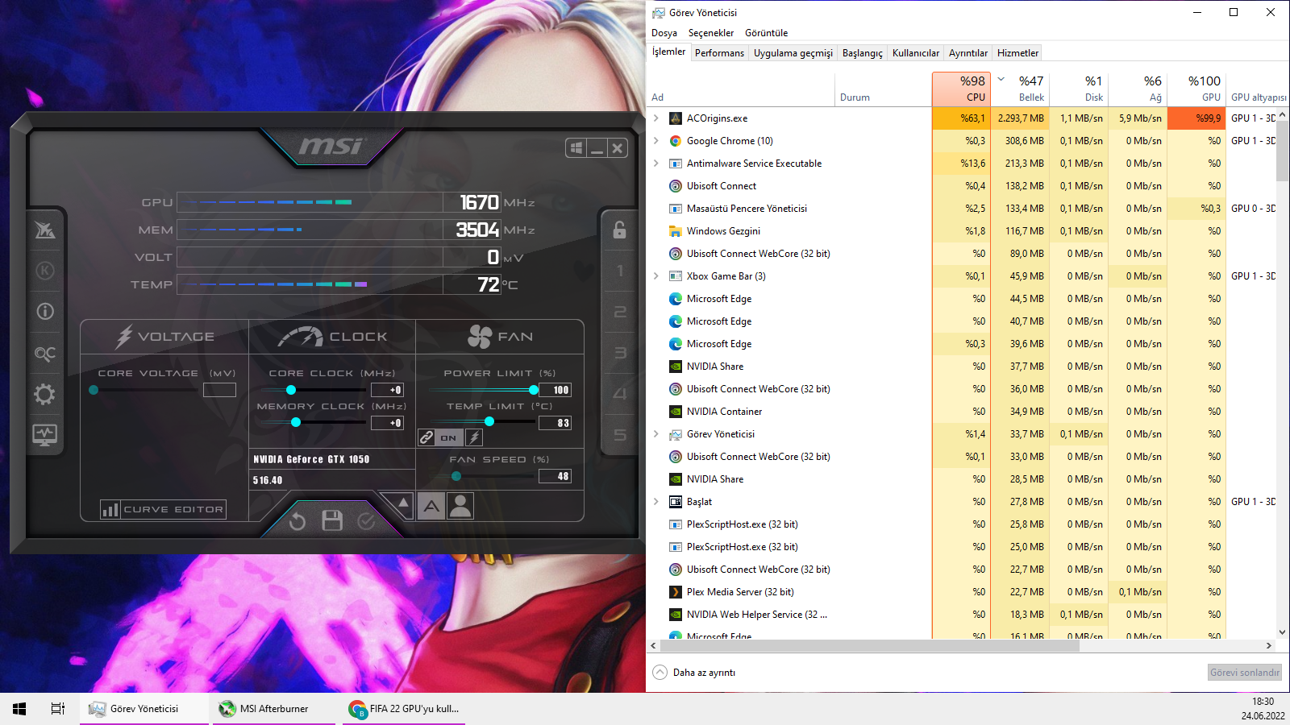Click the up-arrow detach triangle near fan panel
The height and width of the screenshot is (725, 1290).
(x=402, y=504)
